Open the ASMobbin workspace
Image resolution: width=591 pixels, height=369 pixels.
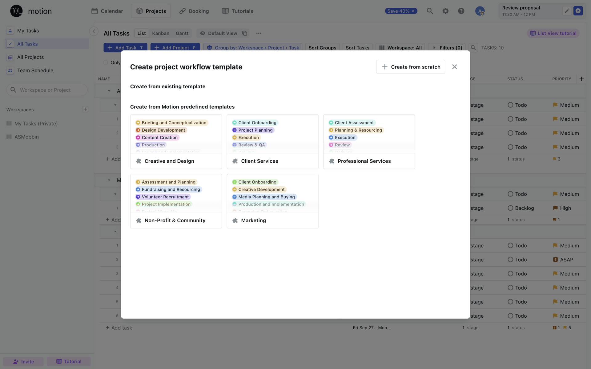point(26,137)
